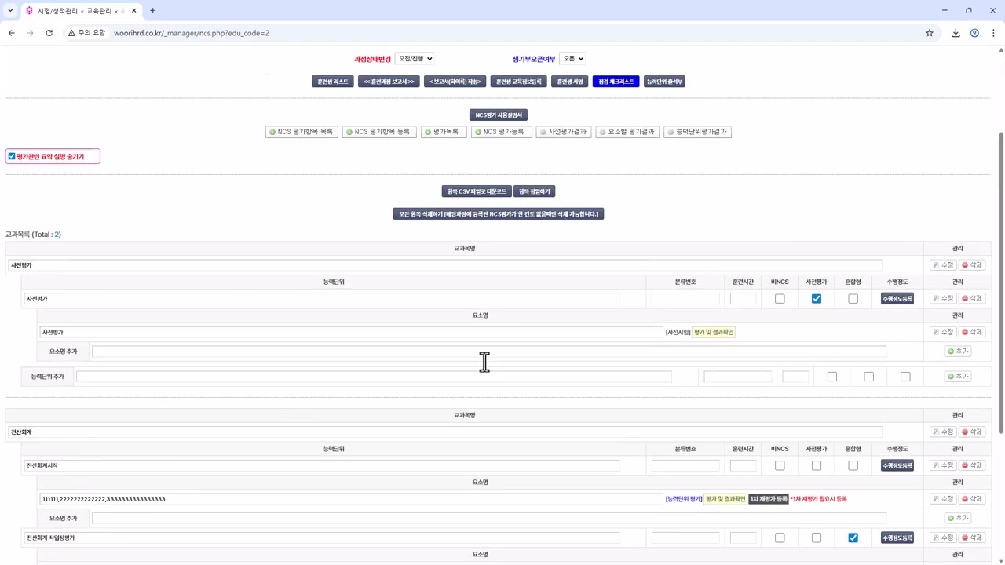Open the 과정상태변경 dropdown (모집/진행)
Screen dimensions: 1005x565
click(415, 59)
